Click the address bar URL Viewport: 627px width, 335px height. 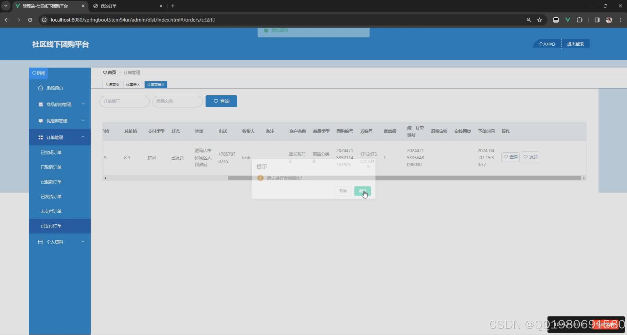[x=133, y=20]
